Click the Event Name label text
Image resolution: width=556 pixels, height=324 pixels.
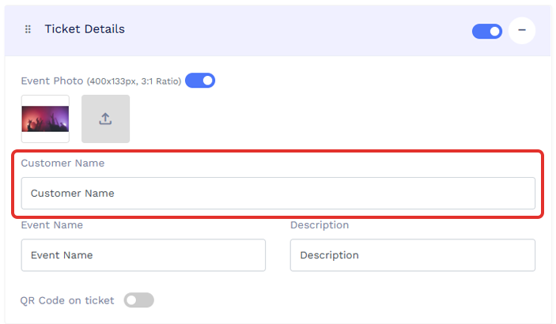[51, 224]
